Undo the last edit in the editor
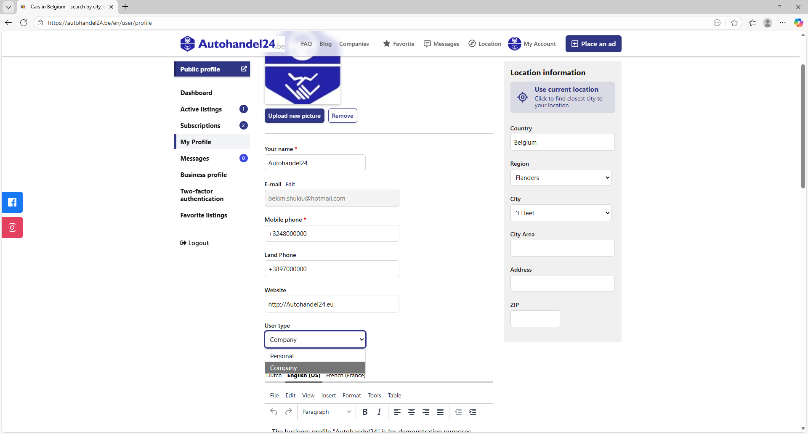 [x=274, y=412]
